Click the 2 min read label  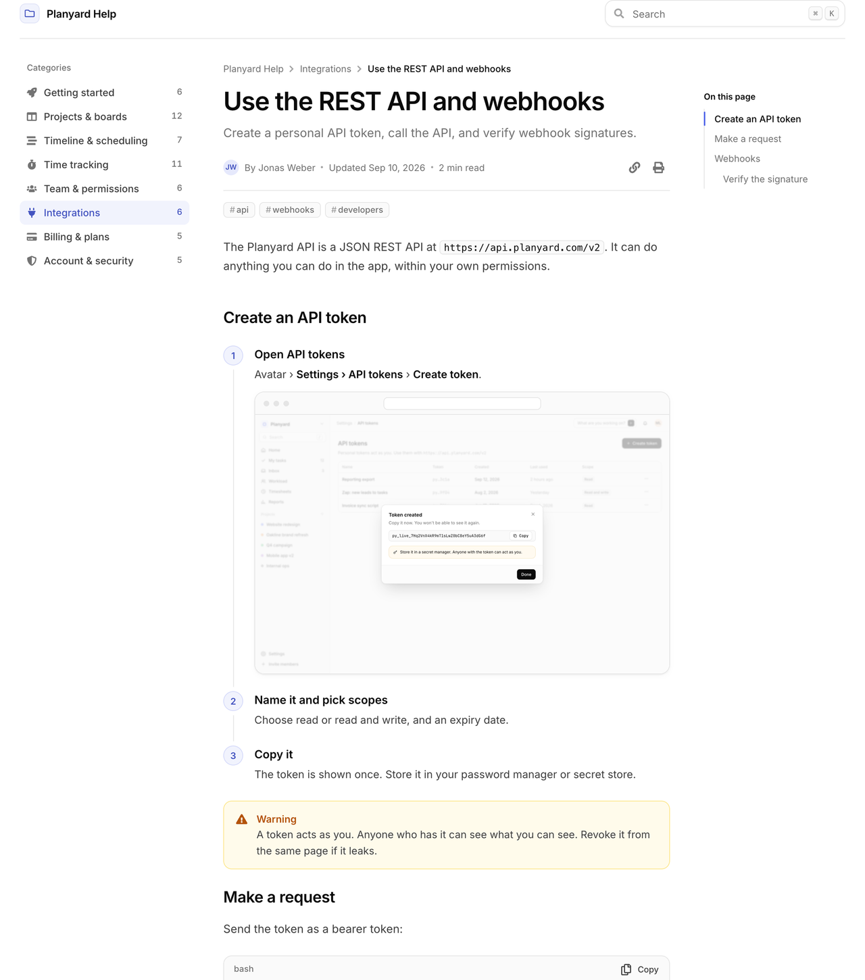(x=462, y=168)
